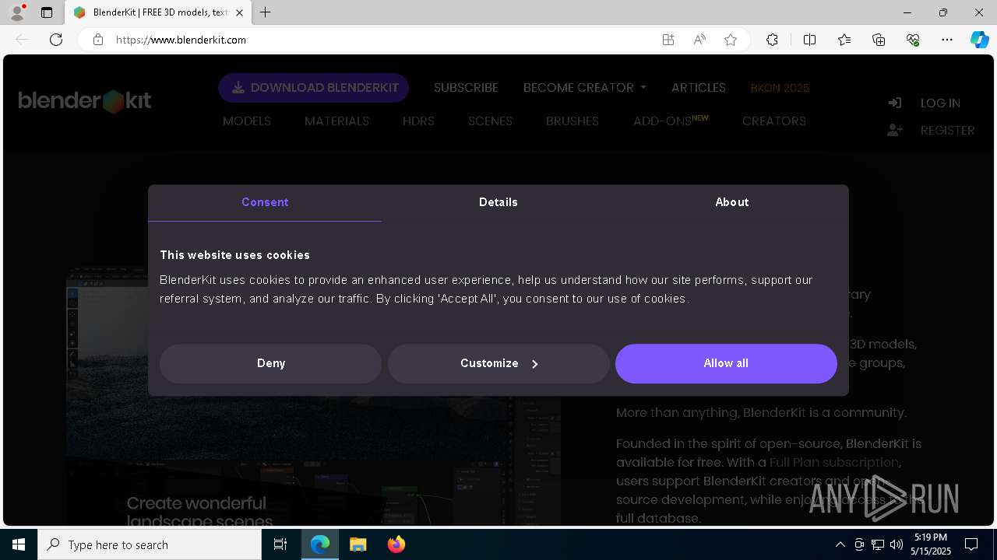Click the Allow all cookies button
This screenshot has height=560, width=997.
pos(726,363)
